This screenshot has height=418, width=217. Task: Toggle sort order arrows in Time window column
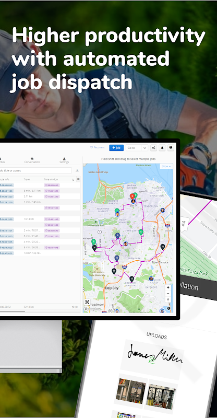click(73, 180)
